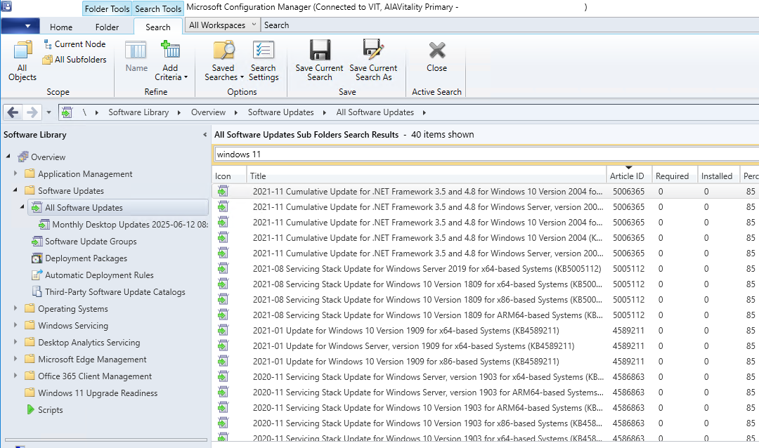Open the application menu blue dropdown
This screenshot has width=759, height=448.
point(20,26)
